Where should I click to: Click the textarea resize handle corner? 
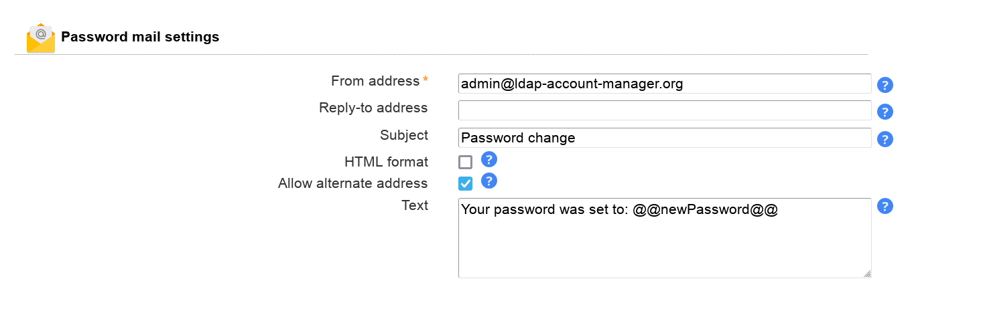(867, 274)
